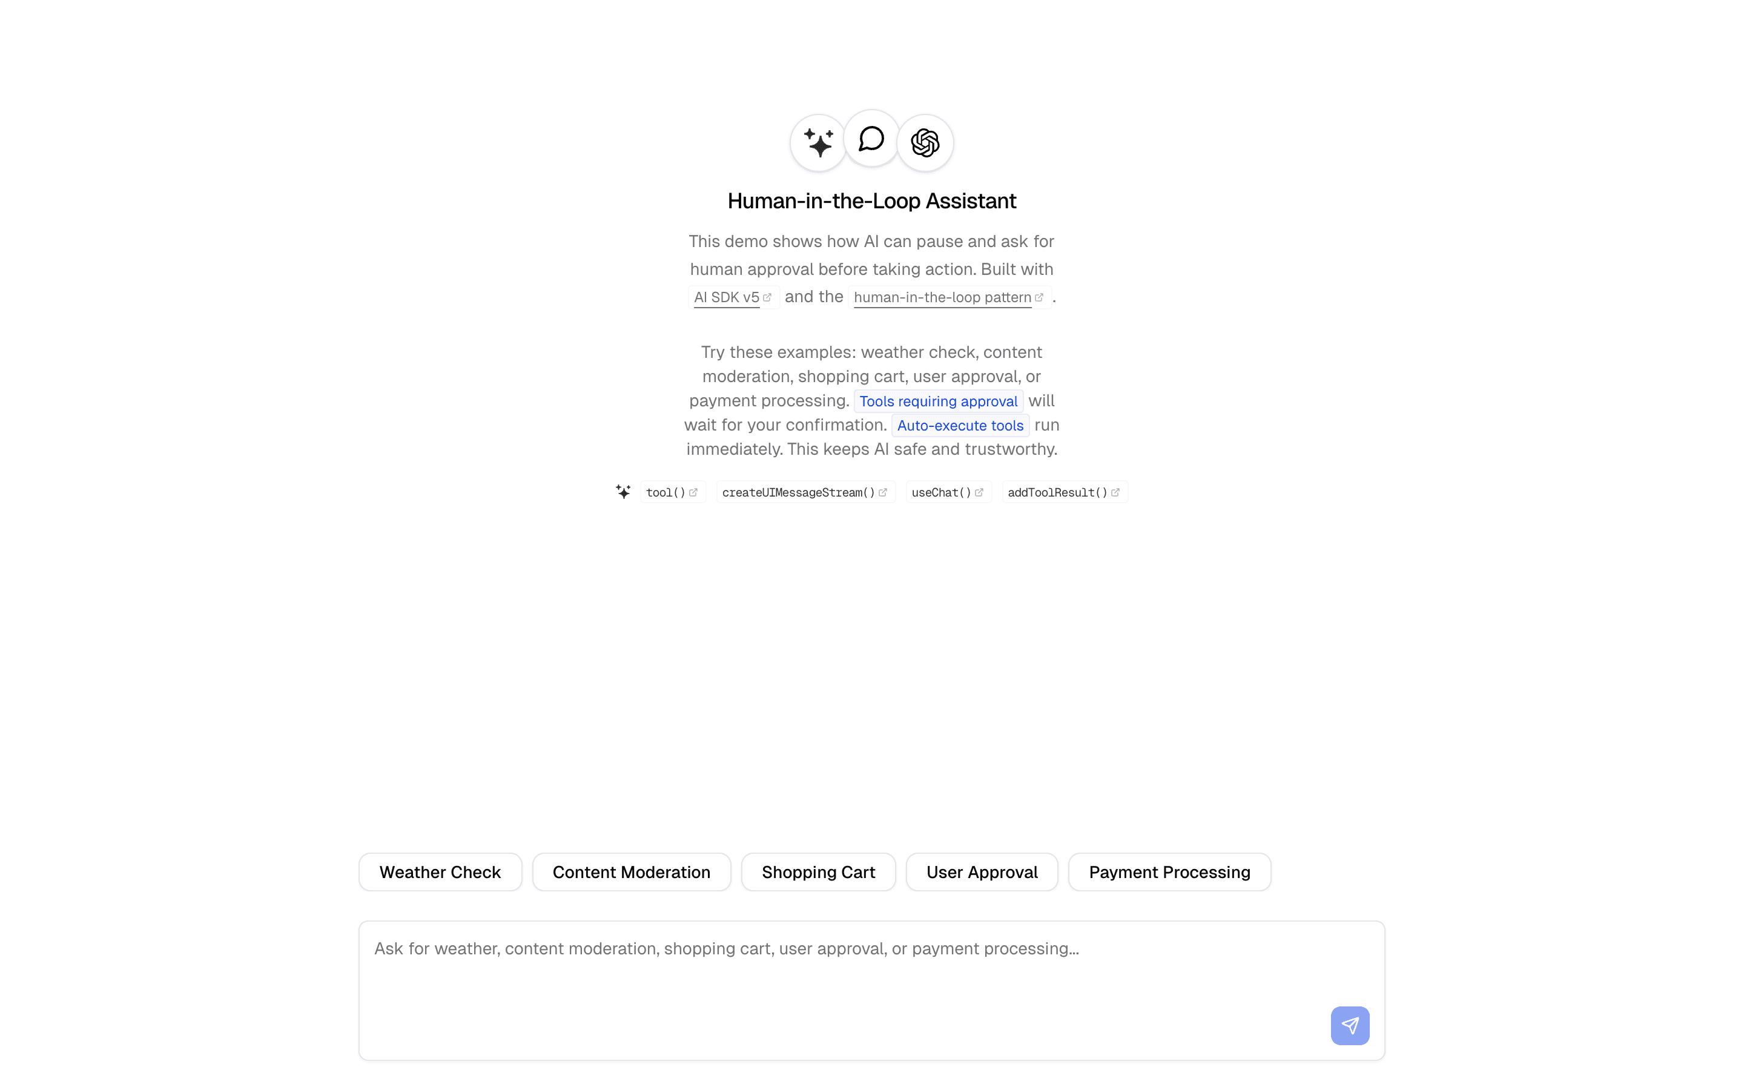Open the AI SDK v5 link
The width and height of the screenshot is (1744, 1090).
point(733,297)
